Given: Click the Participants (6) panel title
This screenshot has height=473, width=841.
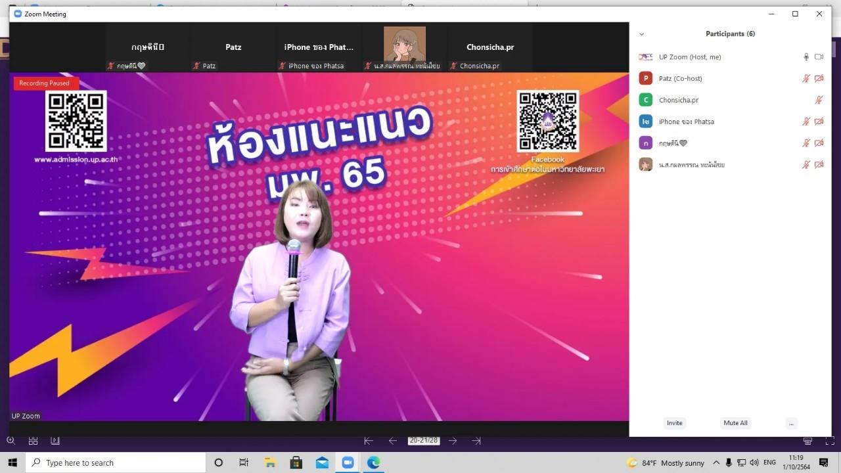Looking at the screenshot, I should [730, 34].
